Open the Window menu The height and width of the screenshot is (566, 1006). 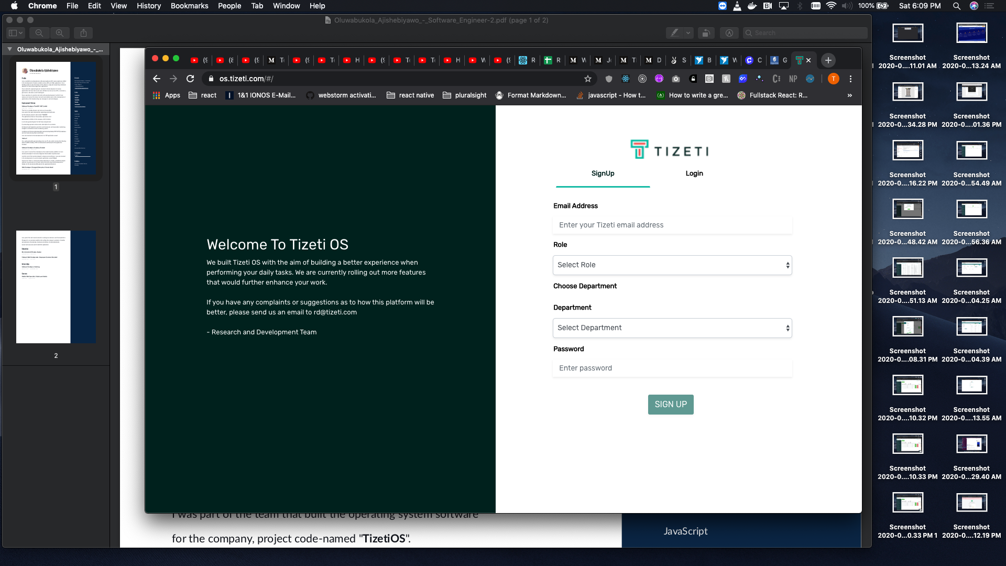pyautogui.click(x=286, y=6)
